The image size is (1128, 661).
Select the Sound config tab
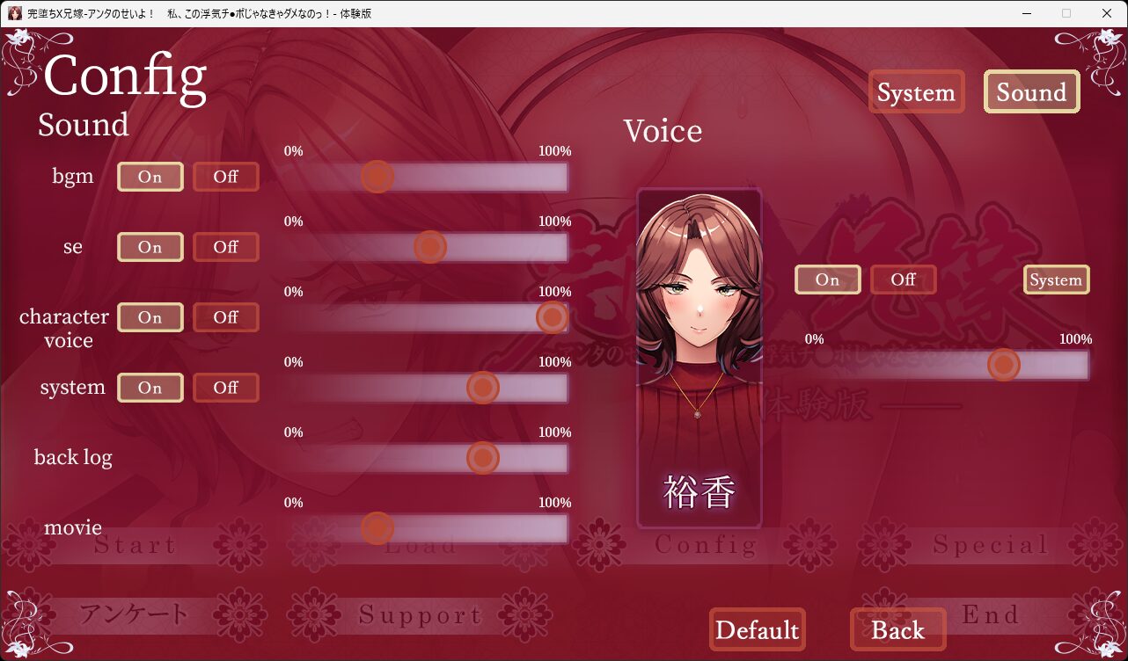coord(1032,92)
